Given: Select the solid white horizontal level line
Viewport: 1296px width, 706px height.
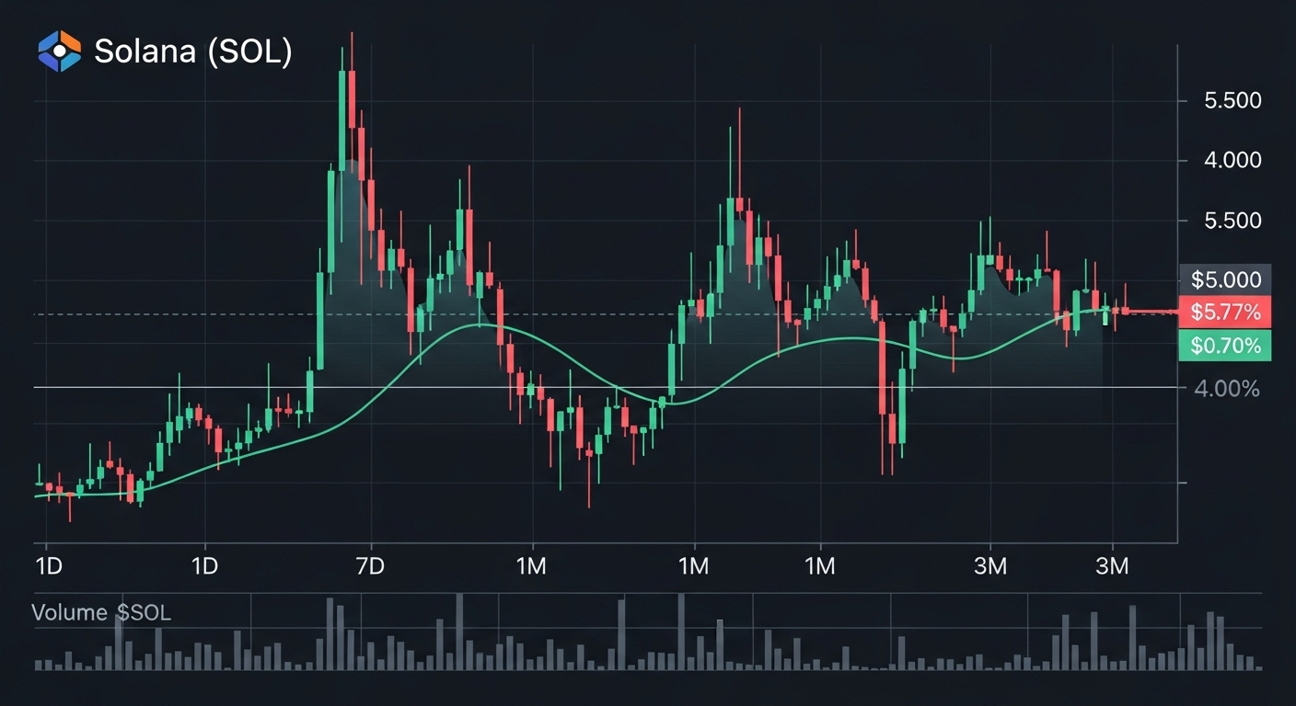Looking at the screenshot, I should [x=138, y=387].
